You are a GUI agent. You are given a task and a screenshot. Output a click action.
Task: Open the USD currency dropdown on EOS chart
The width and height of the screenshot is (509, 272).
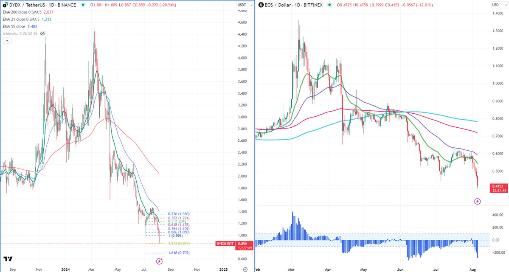[500, 5]
